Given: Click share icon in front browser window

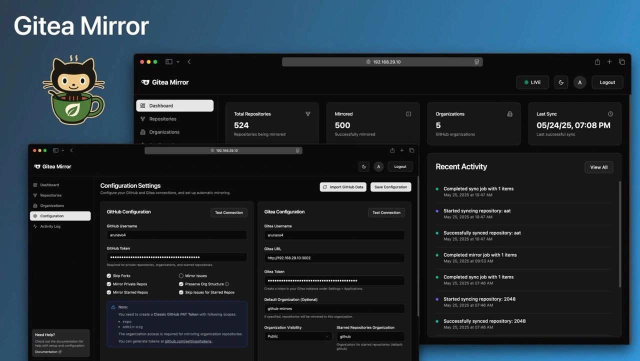Looking at the screenshot, I should [x=392, y=150].
